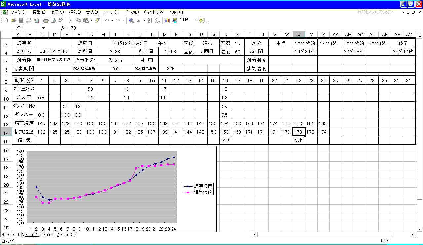Click the Undo arrow icon
This screenshot has height=245, width=423.
(x=107, y=20)
